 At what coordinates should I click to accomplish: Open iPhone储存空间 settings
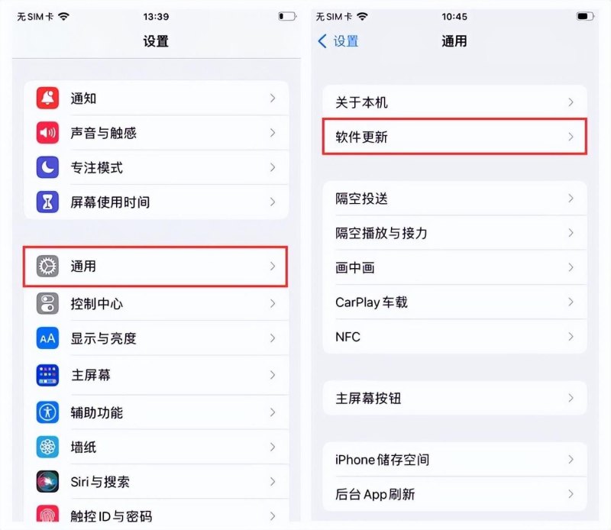(x=454, y=460)
